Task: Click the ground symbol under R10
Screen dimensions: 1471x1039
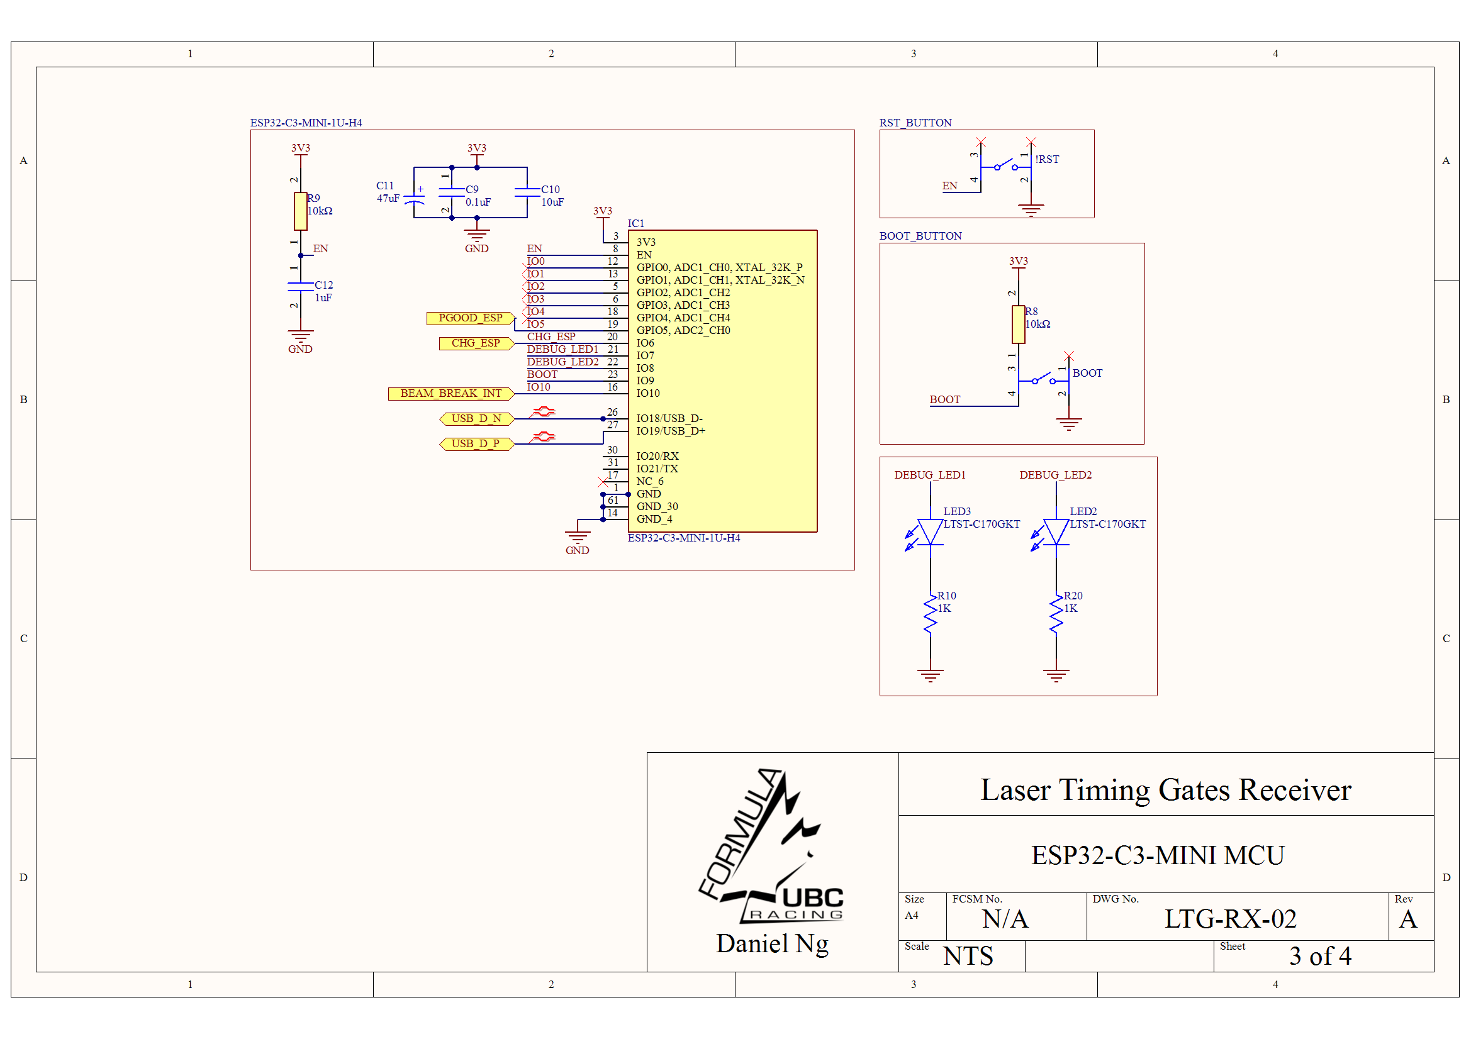Action: coord(931,676)
